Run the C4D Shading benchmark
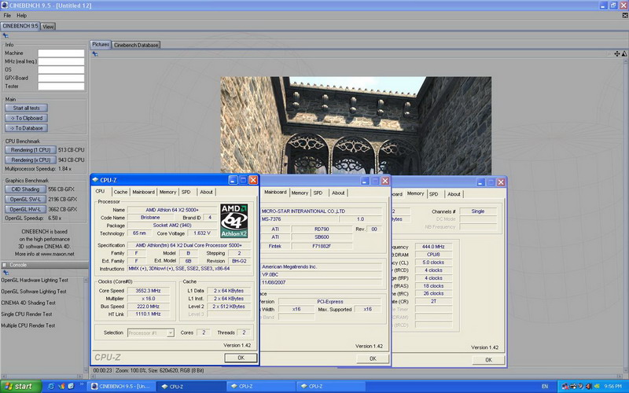The width and height of the screenshot is (629, 393). coord(25,189)
